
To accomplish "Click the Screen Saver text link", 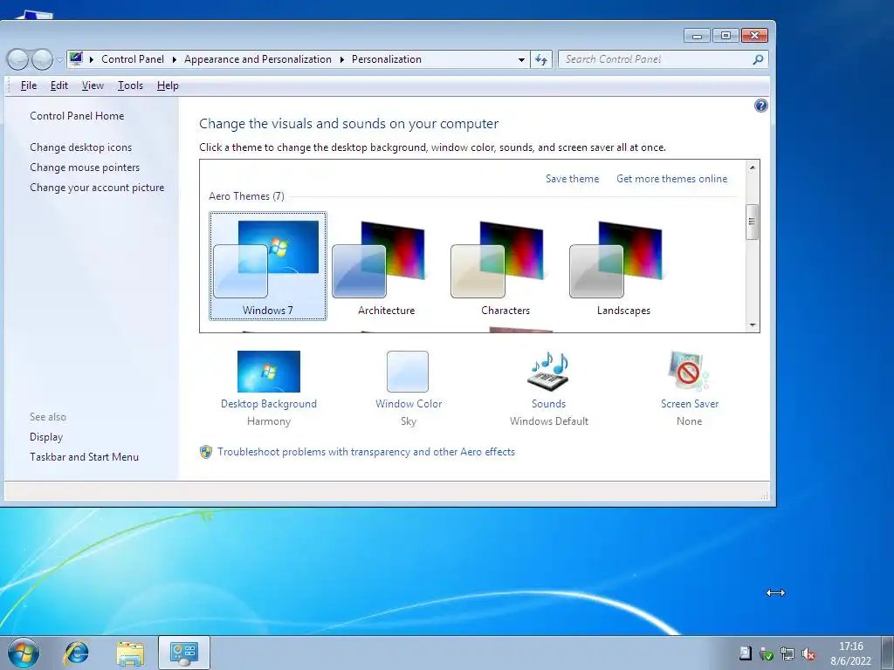I will (x=690, y=403).
